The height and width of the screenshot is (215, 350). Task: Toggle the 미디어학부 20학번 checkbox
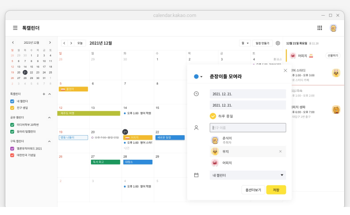(12, 125)
